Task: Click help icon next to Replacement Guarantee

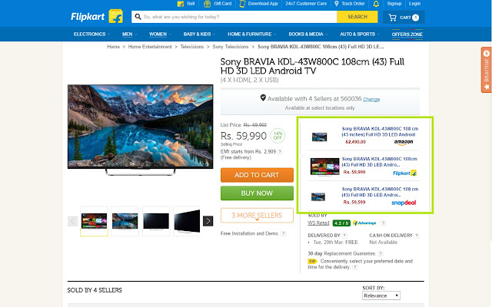Action: (x=381, y=253)
